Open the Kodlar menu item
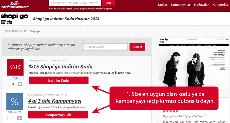The image size is (230, 123). [163, 5]
